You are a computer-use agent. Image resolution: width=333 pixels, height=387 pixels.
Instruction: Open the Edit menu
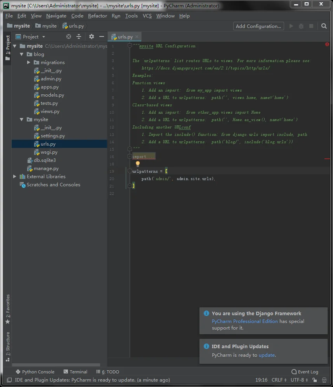point(21,16)
